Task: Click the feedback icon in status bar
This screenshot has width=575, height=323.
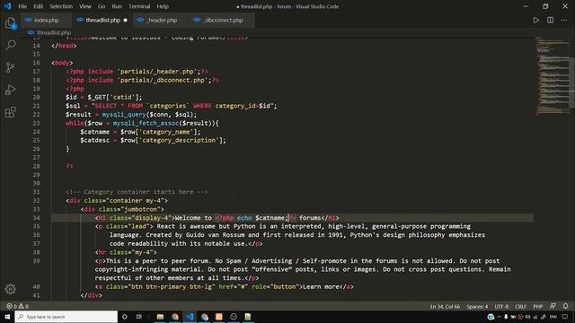Action: coord(553,306)
